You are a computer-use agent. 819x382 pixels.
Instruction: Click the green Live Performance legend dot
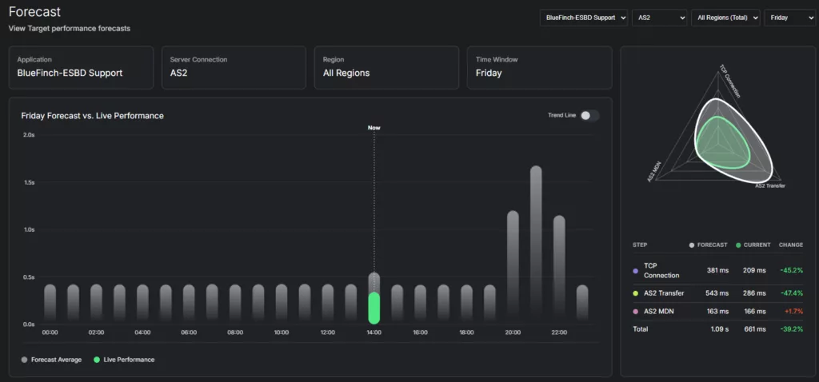click(97, 360)
